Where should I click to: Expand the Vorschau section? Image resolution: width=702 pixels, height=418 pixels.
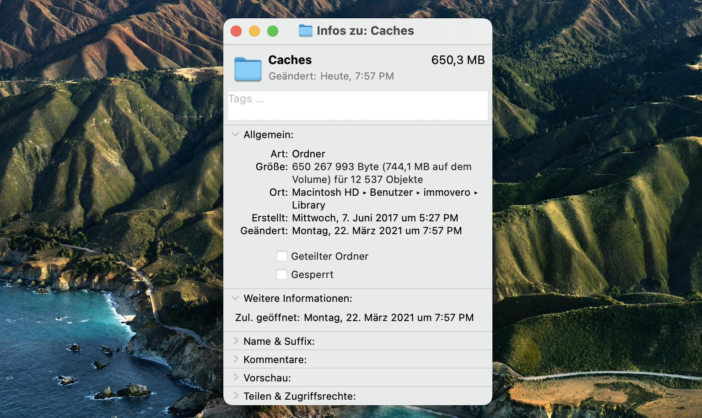point(236,377)
